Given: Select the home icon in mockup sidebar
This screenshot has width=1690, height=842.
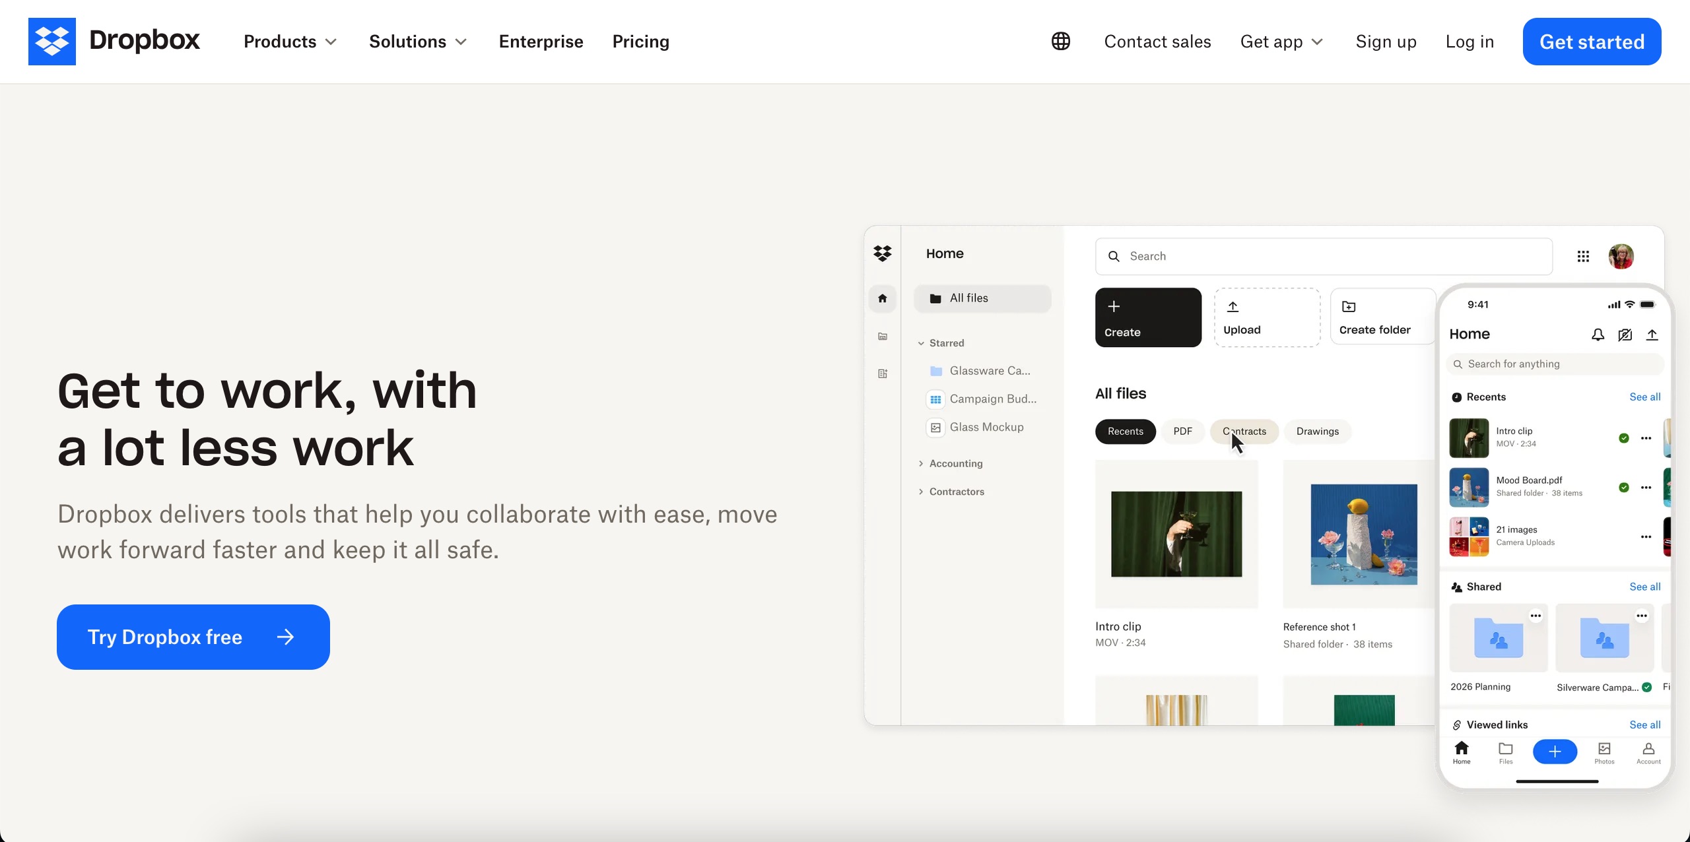Looking at the screenshot, I should coord(883,298).
